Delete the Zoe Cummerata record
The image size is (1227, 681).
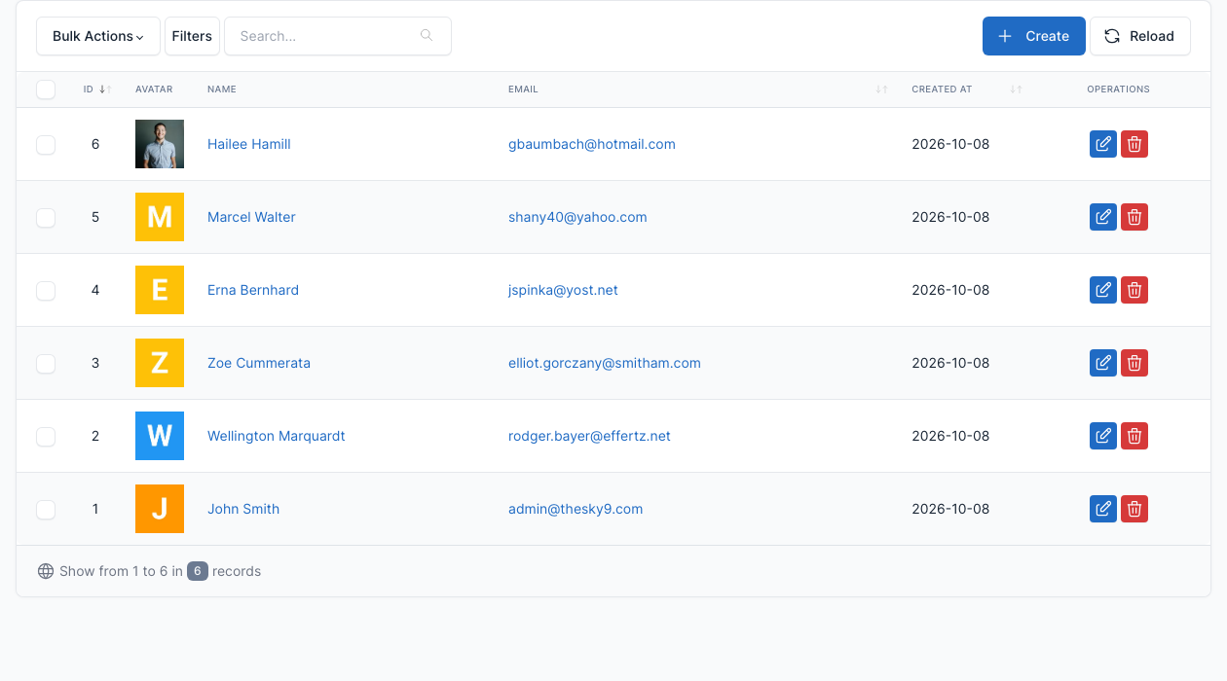[x=1134, y=363]
